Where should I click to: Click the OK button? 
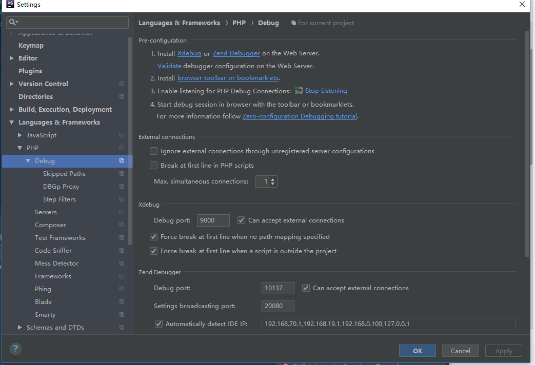418,351
